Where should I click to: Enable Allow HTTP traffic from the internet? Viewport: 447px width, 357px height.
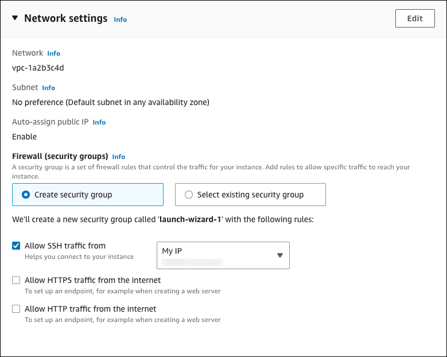pyautogui.click(x=16, y=309)
